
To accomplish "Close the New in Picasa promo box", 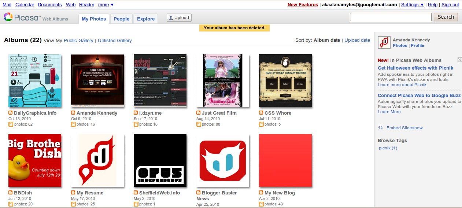I will pos(460,60).
